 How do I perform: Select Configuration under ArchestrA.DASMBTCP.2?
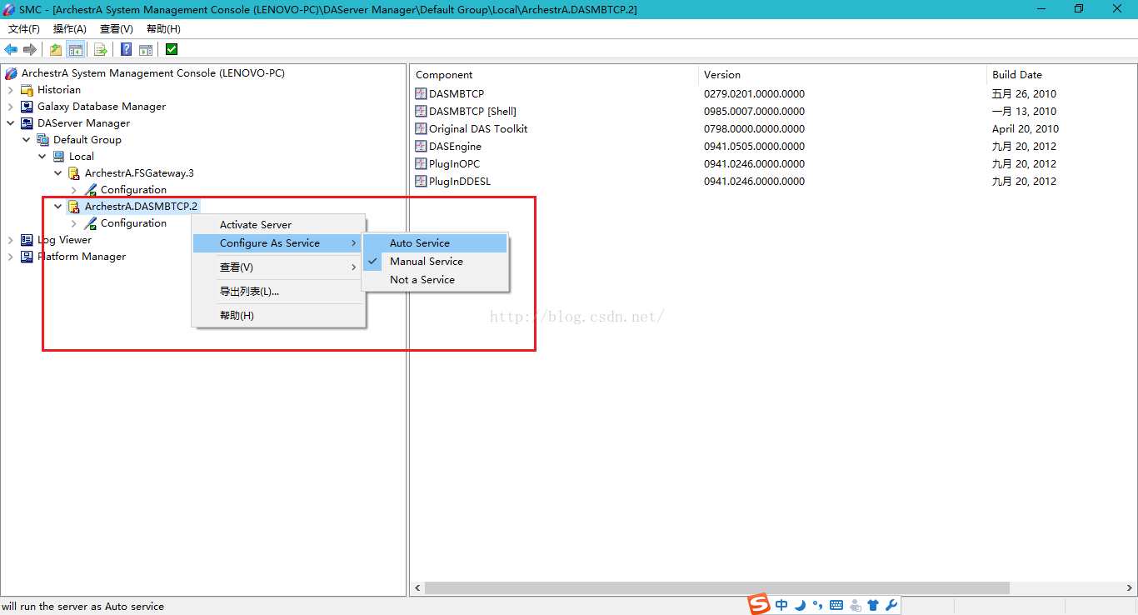point(133,223)
